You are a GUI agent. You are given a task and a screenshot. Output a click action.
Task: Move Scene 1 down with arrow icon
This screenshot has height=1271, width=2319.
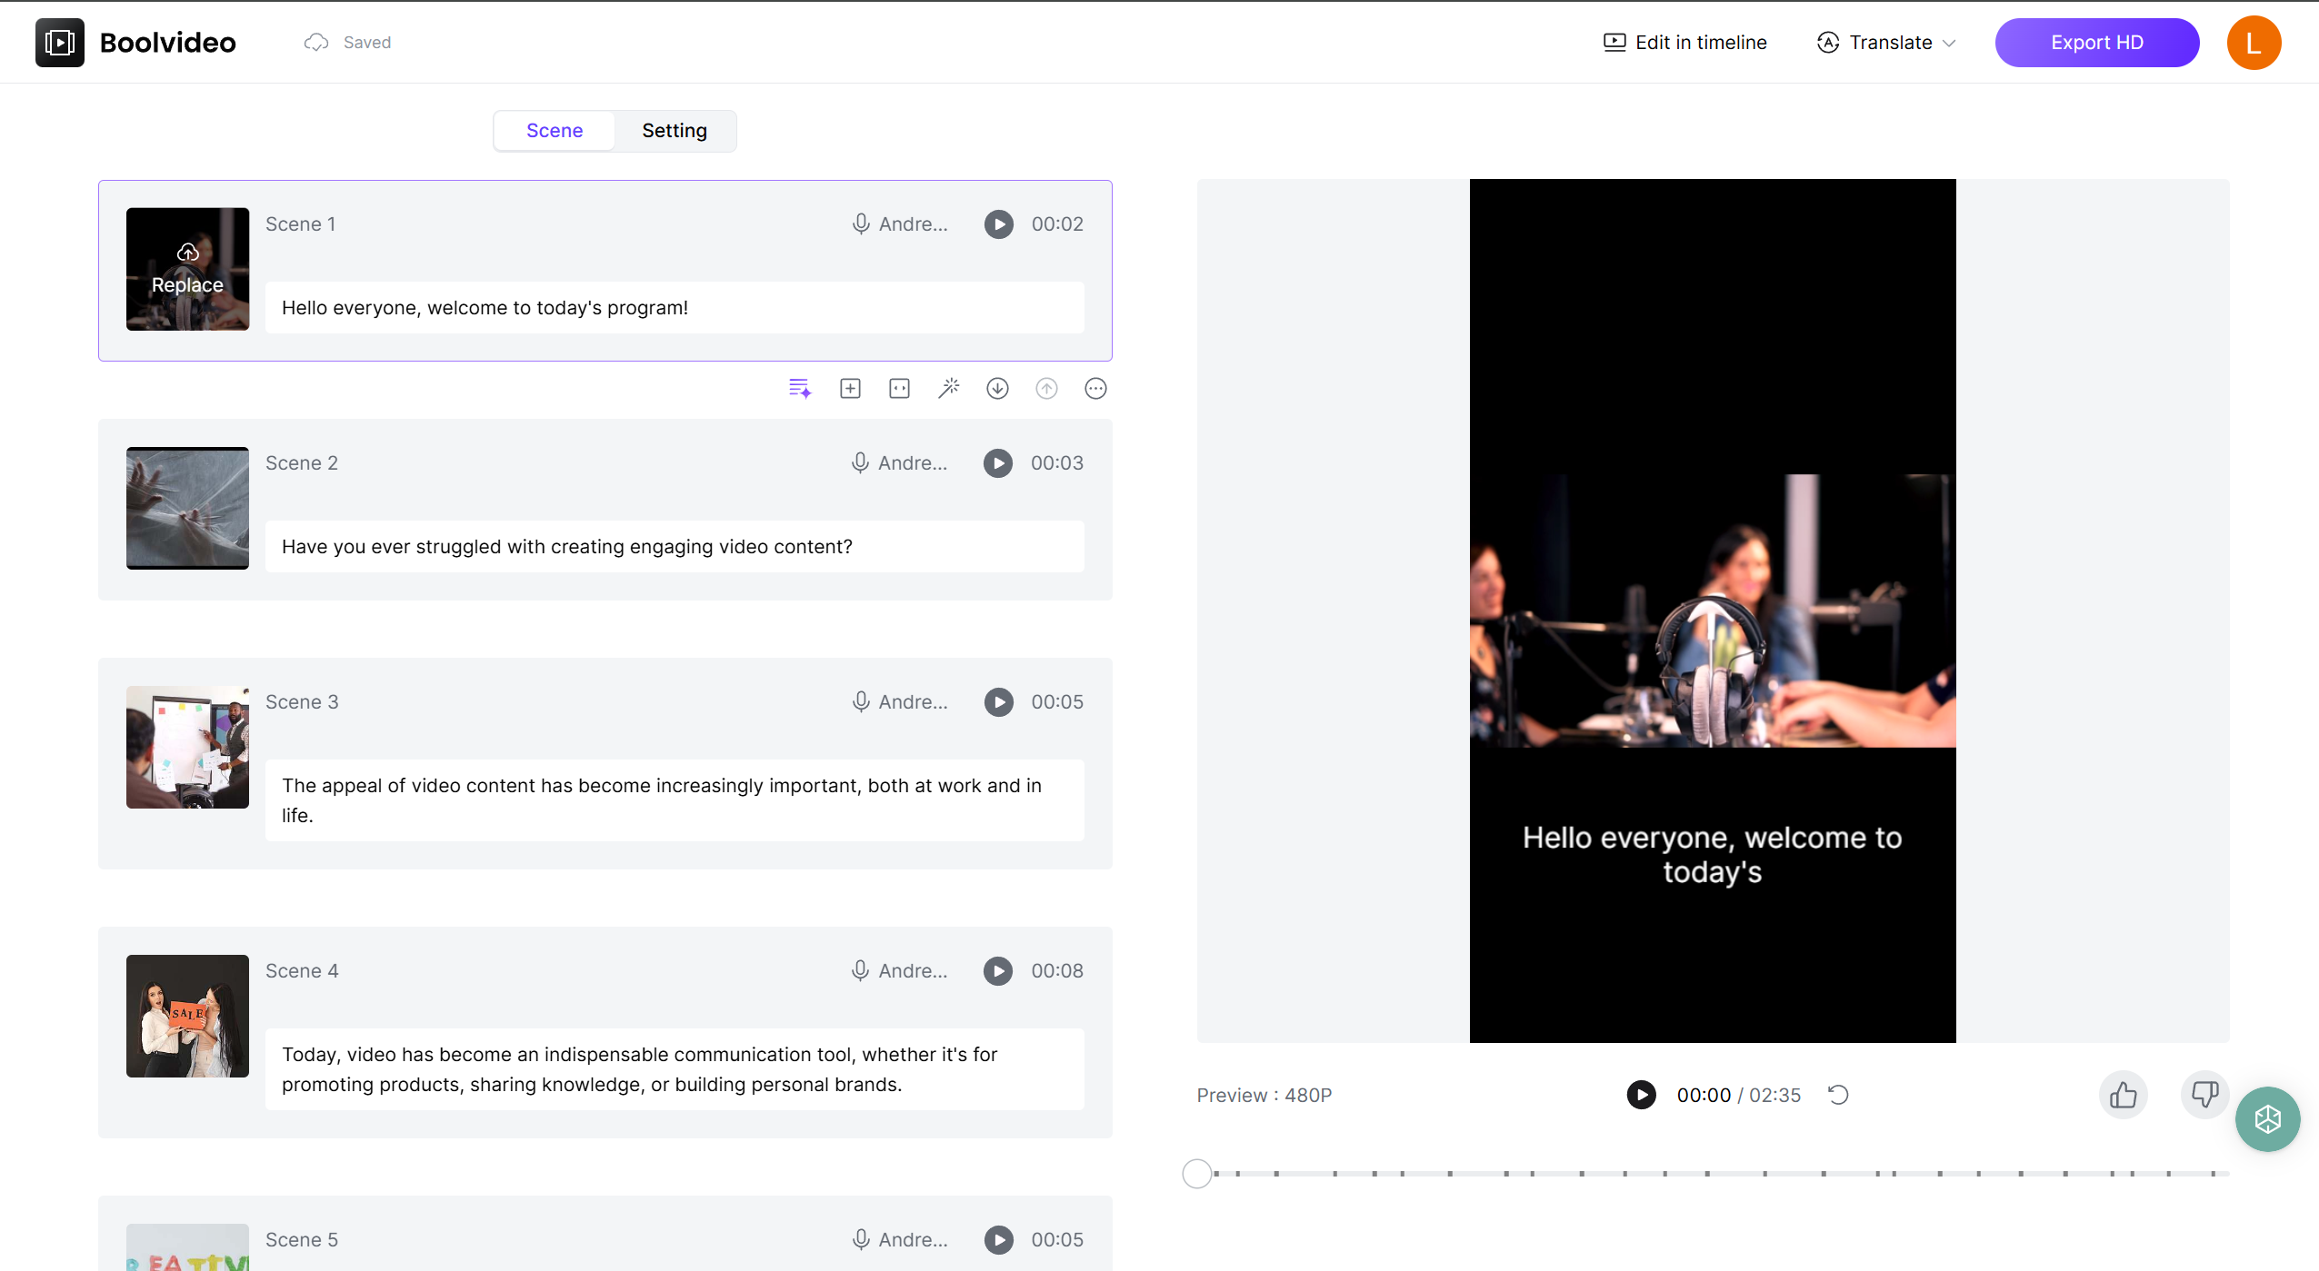[x=997, y=389]
